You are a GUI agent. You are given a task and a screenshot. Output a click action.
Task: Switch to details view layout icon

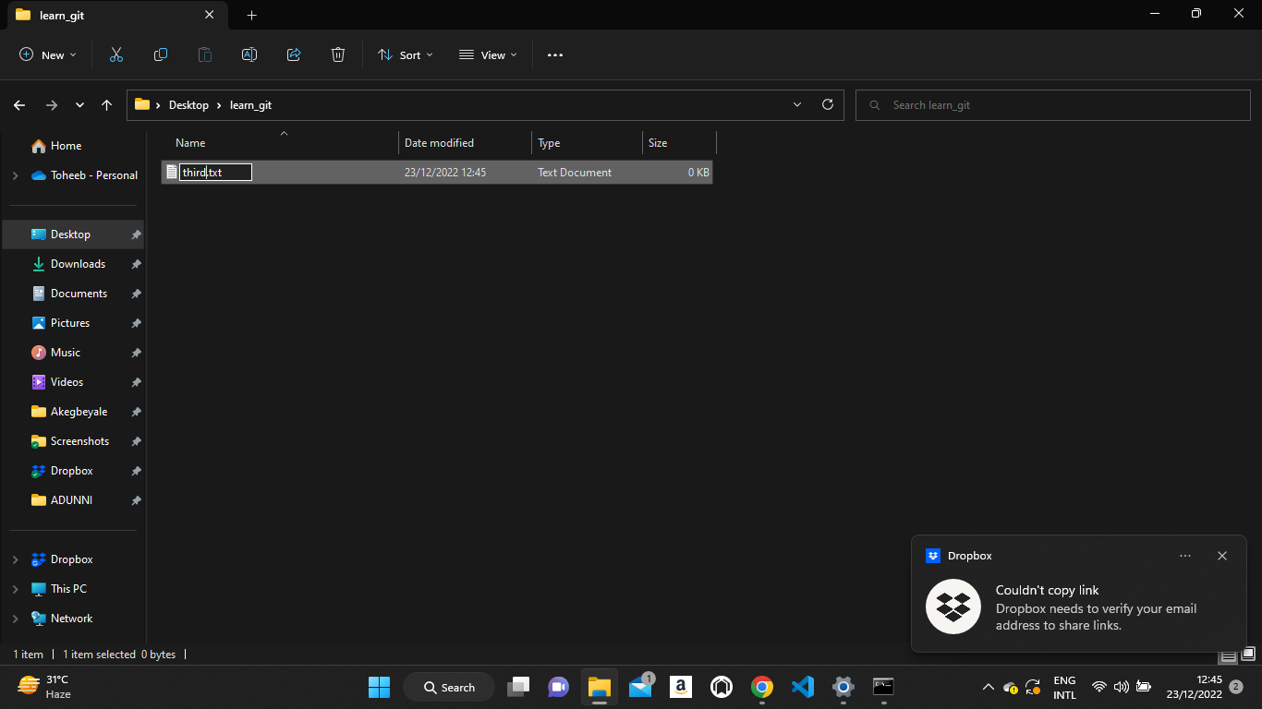click(x=1228, y=656)
